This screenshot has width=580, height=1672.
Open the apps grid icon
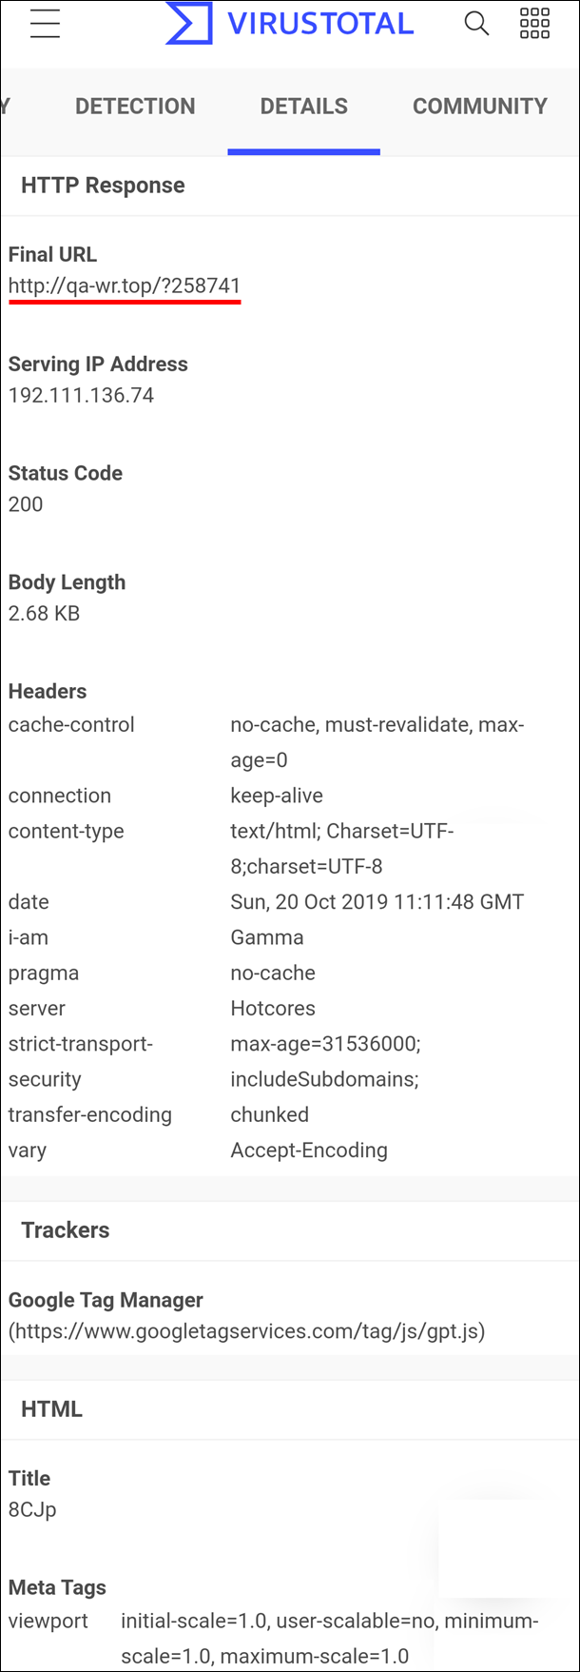(x=534, y=24)
